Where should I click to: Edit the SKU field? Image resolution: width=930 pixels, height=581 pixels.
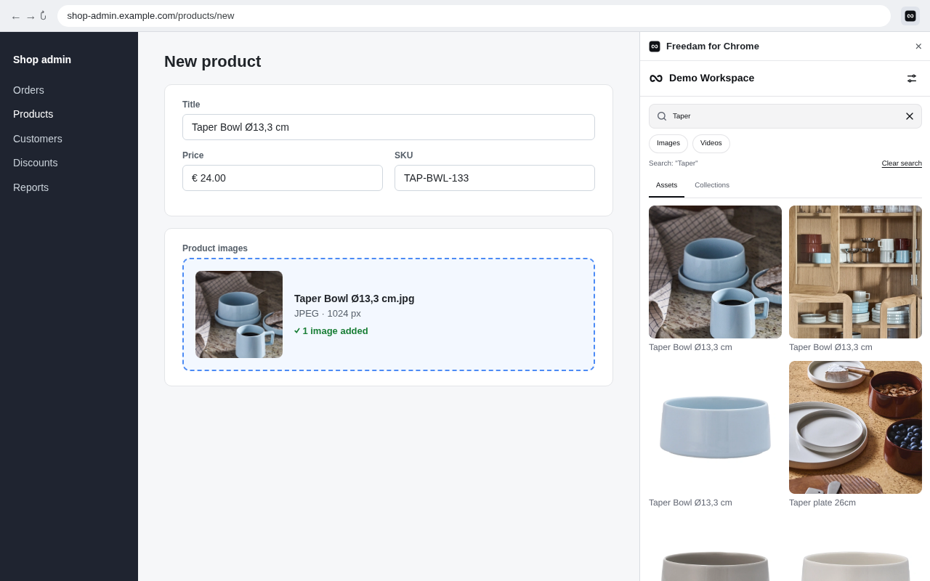click(495, 178)
